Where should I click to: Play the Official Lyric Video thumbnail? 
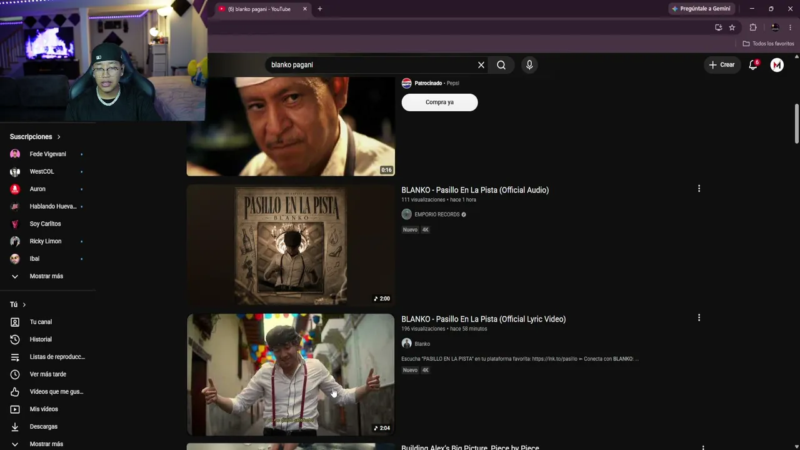point(291,374)
